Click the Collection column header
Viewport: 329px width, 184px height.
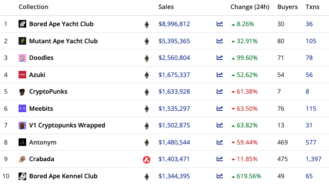click(34, 7)
